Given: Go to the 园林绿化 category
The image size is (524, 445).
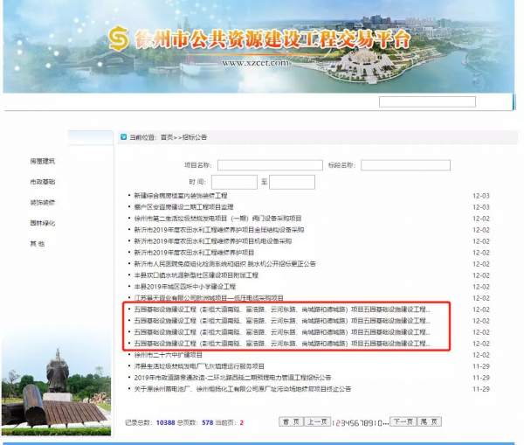Looking at the screenshot, I should (x=42, y=223).
